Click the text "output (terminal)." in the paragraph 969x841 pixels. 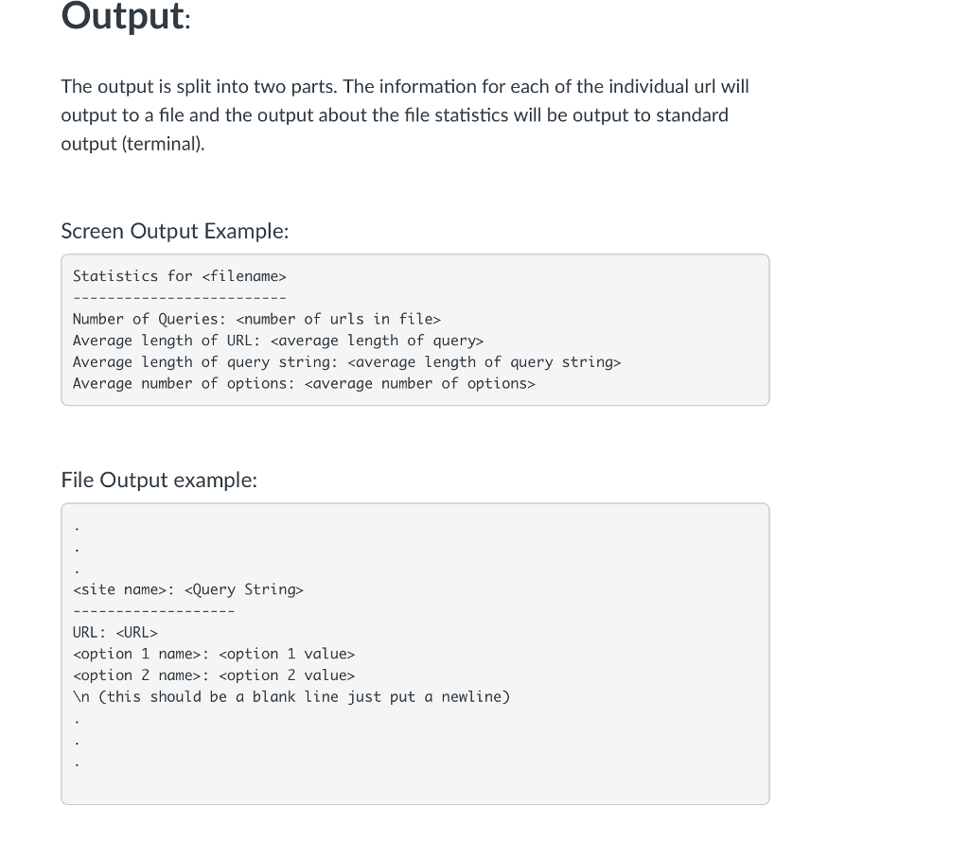pos(132,144)
